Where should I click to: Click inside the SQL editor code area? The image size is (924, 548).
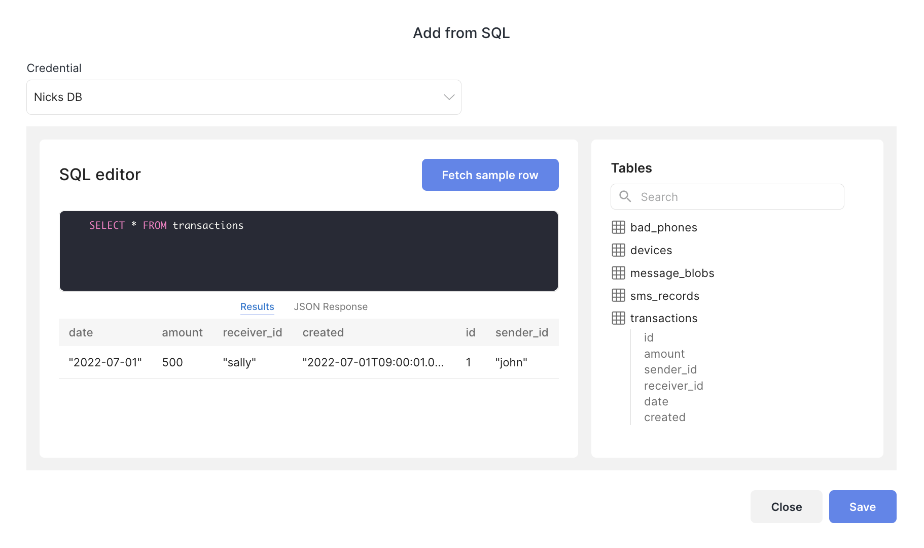pos(309,251)
